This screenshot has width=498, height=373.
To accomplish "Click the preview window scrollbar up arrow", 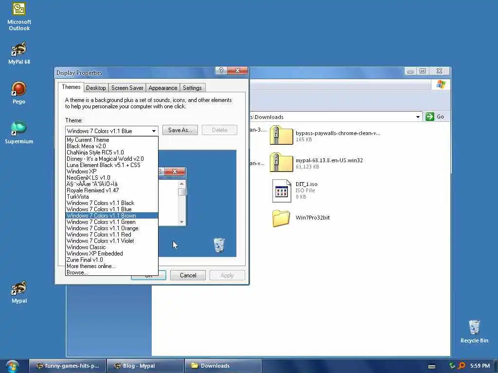I will pyautogui.click(x=182, y=184).
